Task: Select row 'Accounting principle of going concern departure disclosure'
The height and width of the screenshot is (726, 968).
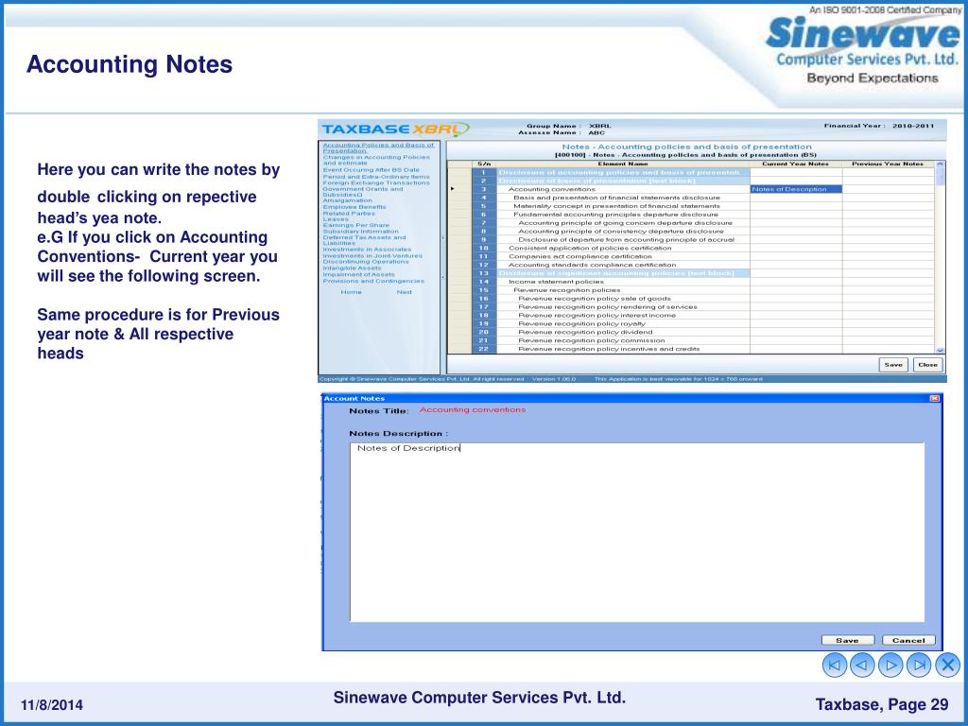Action: (x=626, y=223)
